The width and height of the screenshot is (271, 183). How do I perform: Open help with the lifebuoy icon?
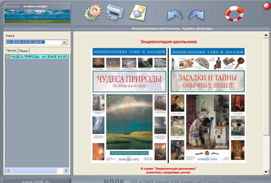tap(234, 14)
